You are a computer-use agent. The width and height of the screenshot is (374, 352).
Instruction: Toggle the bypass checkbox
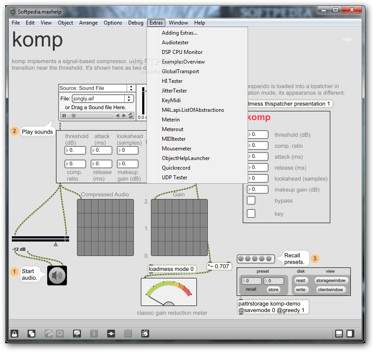(251, 200)
